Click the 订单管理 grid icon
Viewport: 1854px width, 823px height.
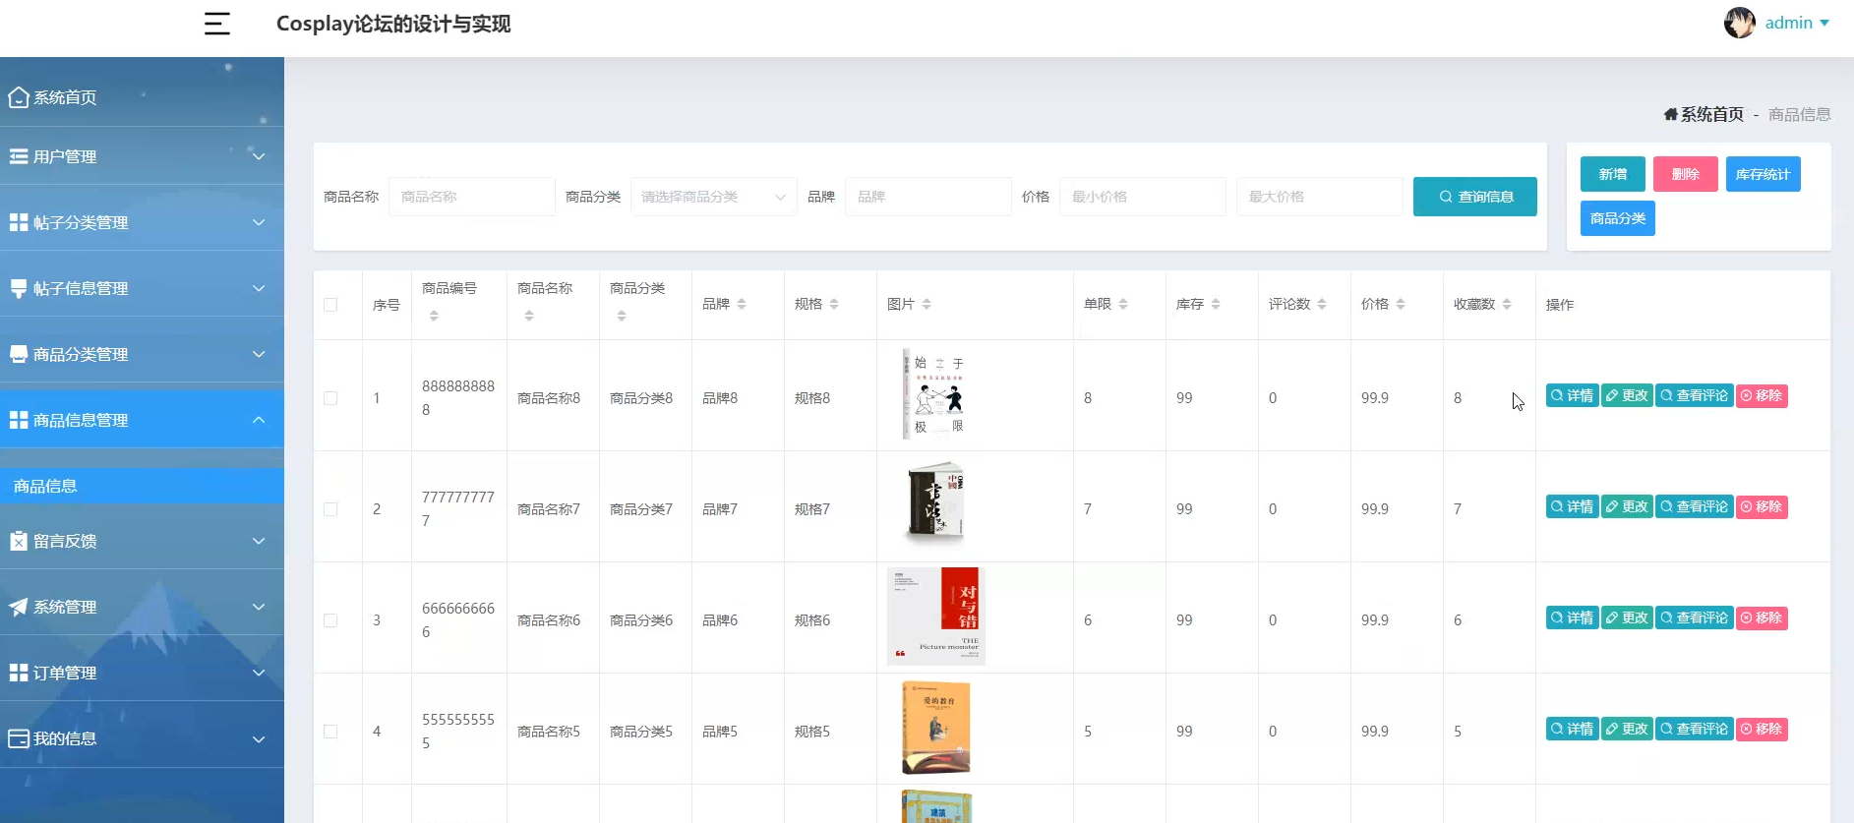tap(19, 673)
